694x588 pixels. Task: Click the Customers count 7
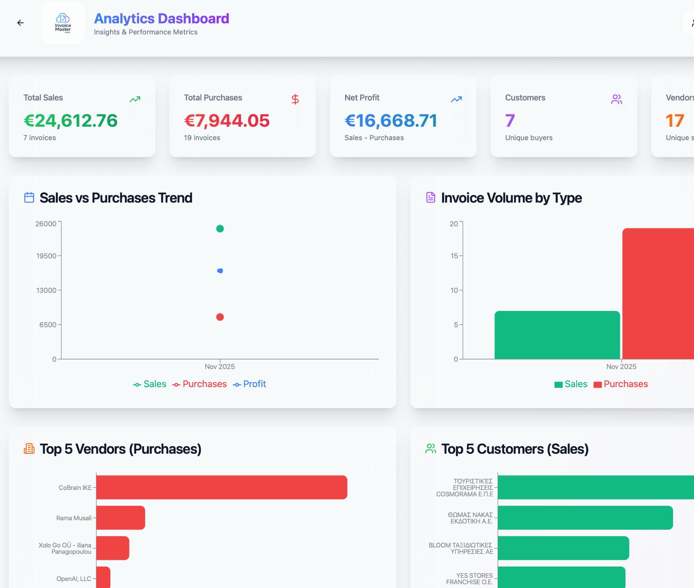510,120
